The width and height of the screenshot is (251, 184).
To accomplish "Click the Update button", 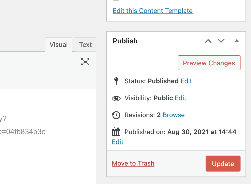I will tap(223, 164).
